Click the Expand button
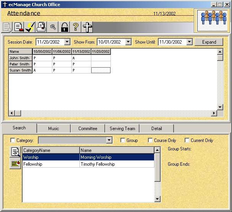Image resolution: width=232 pixels, height=212 pixels. (209, 42)
